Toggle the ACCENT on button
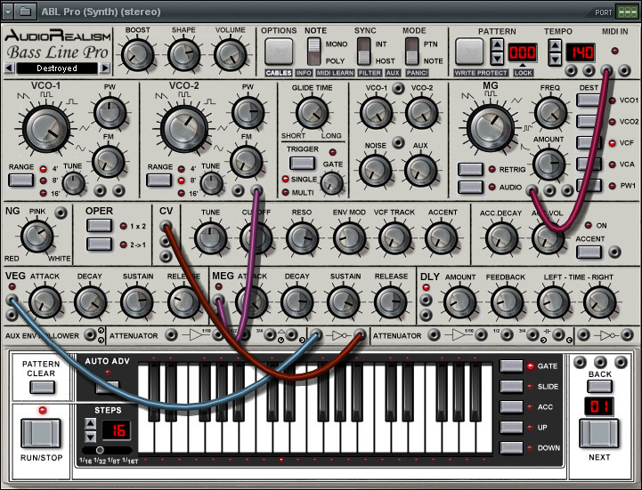This screenshot has height=490, width=642. (589, 252)
